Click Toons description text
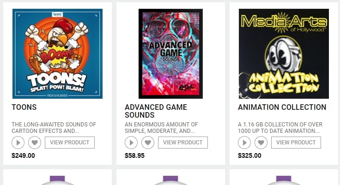The height and width of the screenshot is (185, 340). click(54, 127)
